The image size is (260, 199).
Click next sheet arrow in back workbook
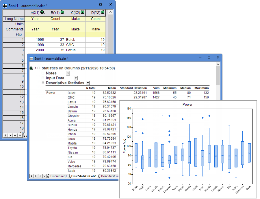click(x=10, y=135)
